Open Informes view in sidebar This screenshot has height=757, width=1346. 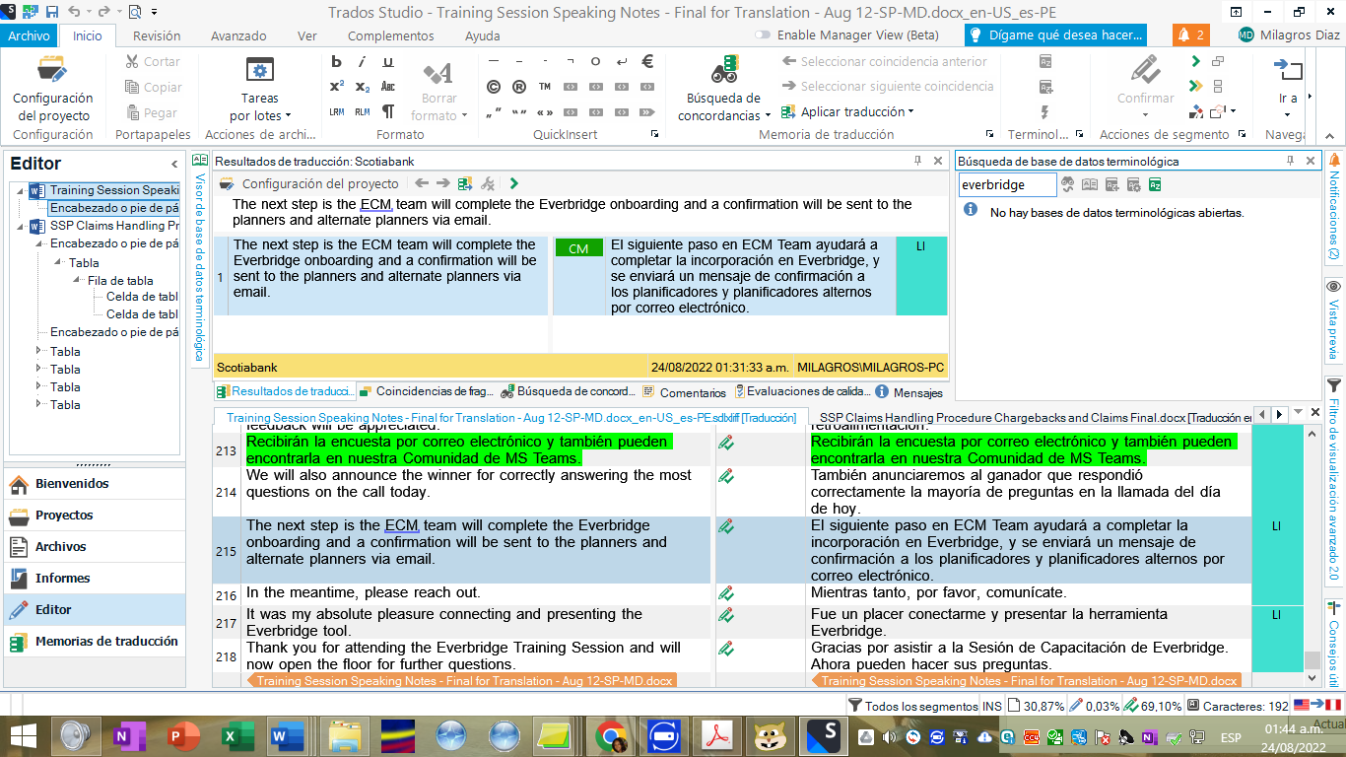[x=94, y=578]
